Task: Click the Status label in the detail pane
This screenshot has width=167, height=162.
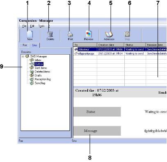Action: pyautogui.click(x=91, y=112)
